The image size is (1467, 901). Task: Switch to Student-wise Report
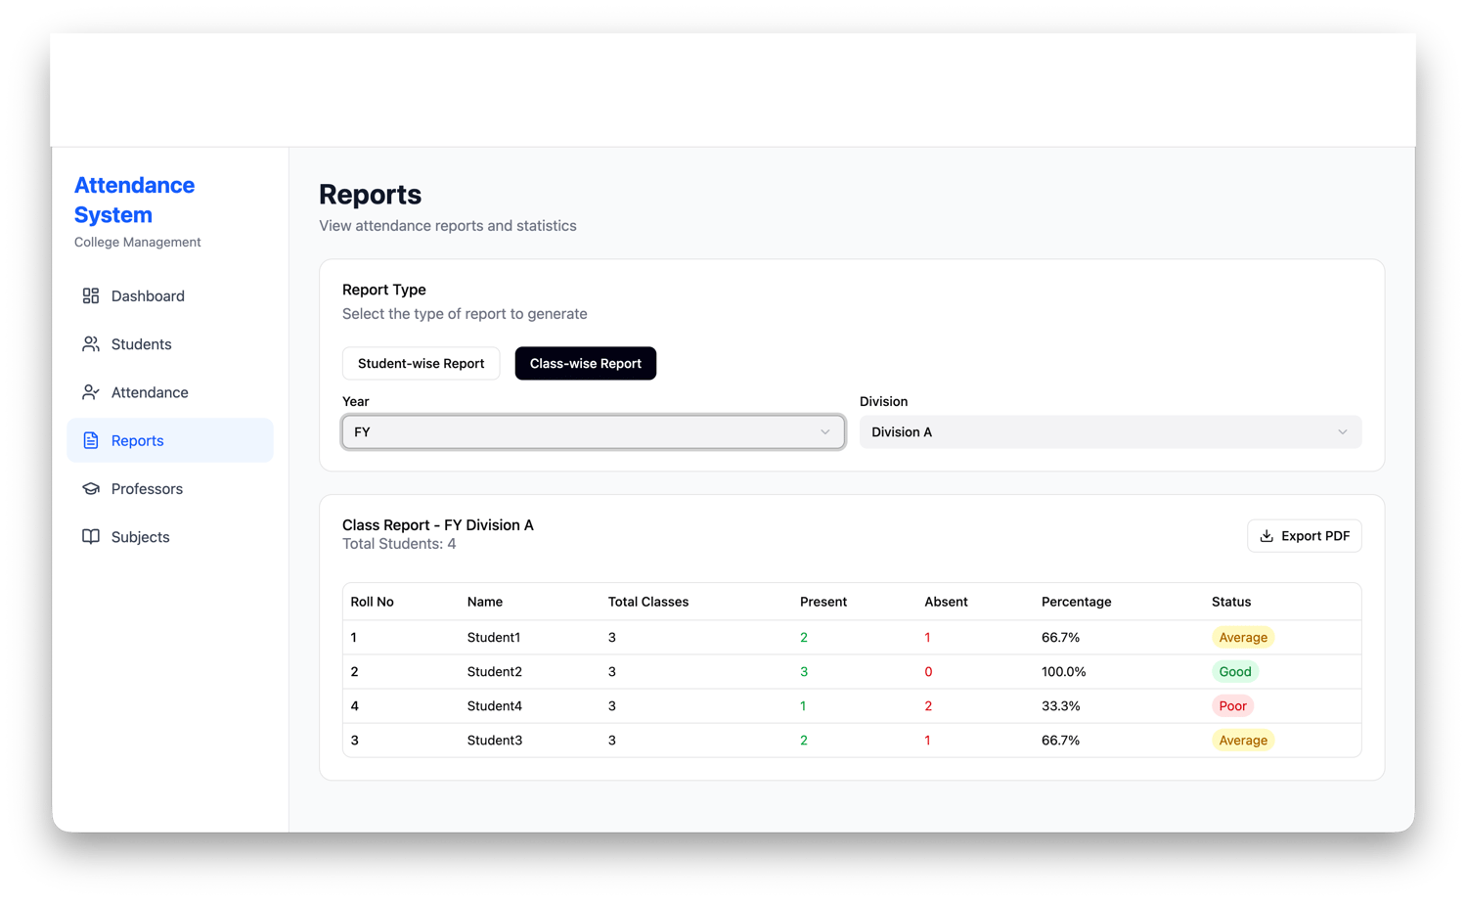coord(421,363)
